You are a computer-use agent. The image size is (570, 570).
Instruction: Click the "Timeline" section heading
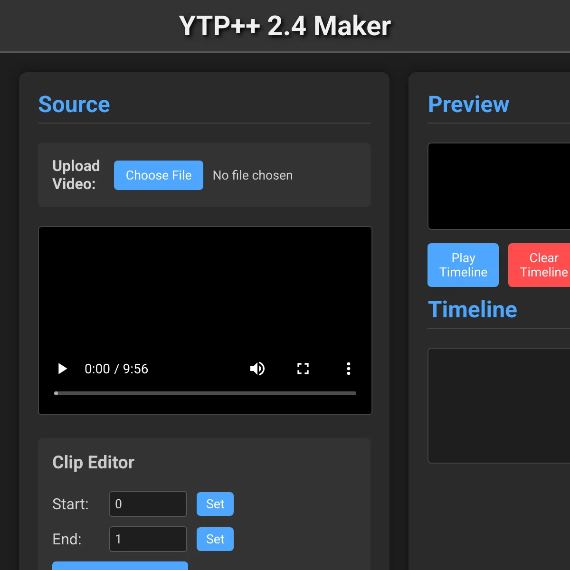[x=473, y=309]
